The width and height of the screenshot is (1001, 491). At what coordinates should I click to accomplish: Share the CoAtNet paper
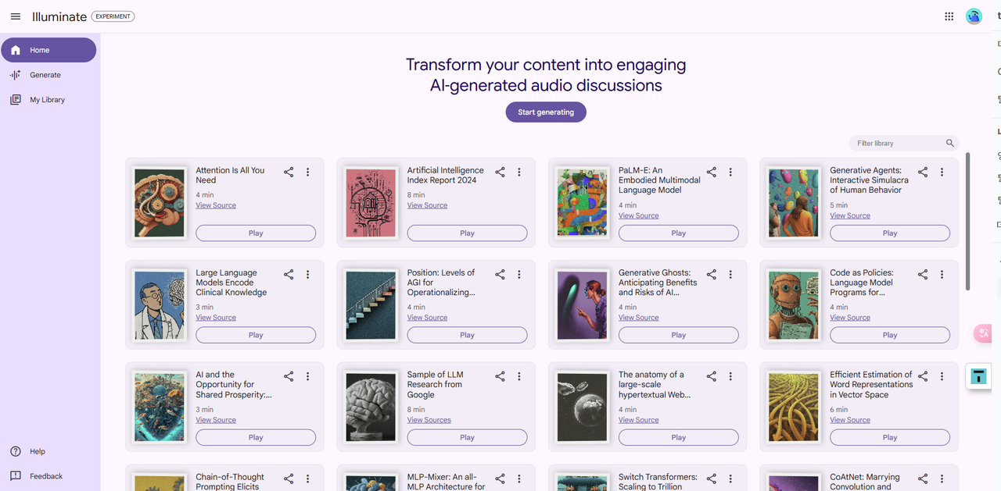(x=922, y=479)
